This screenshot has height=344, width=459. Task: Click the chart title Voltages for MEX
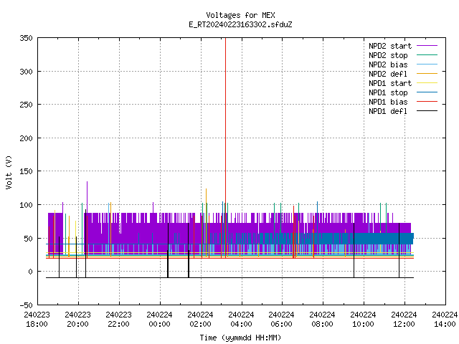(x=240, y=15)
